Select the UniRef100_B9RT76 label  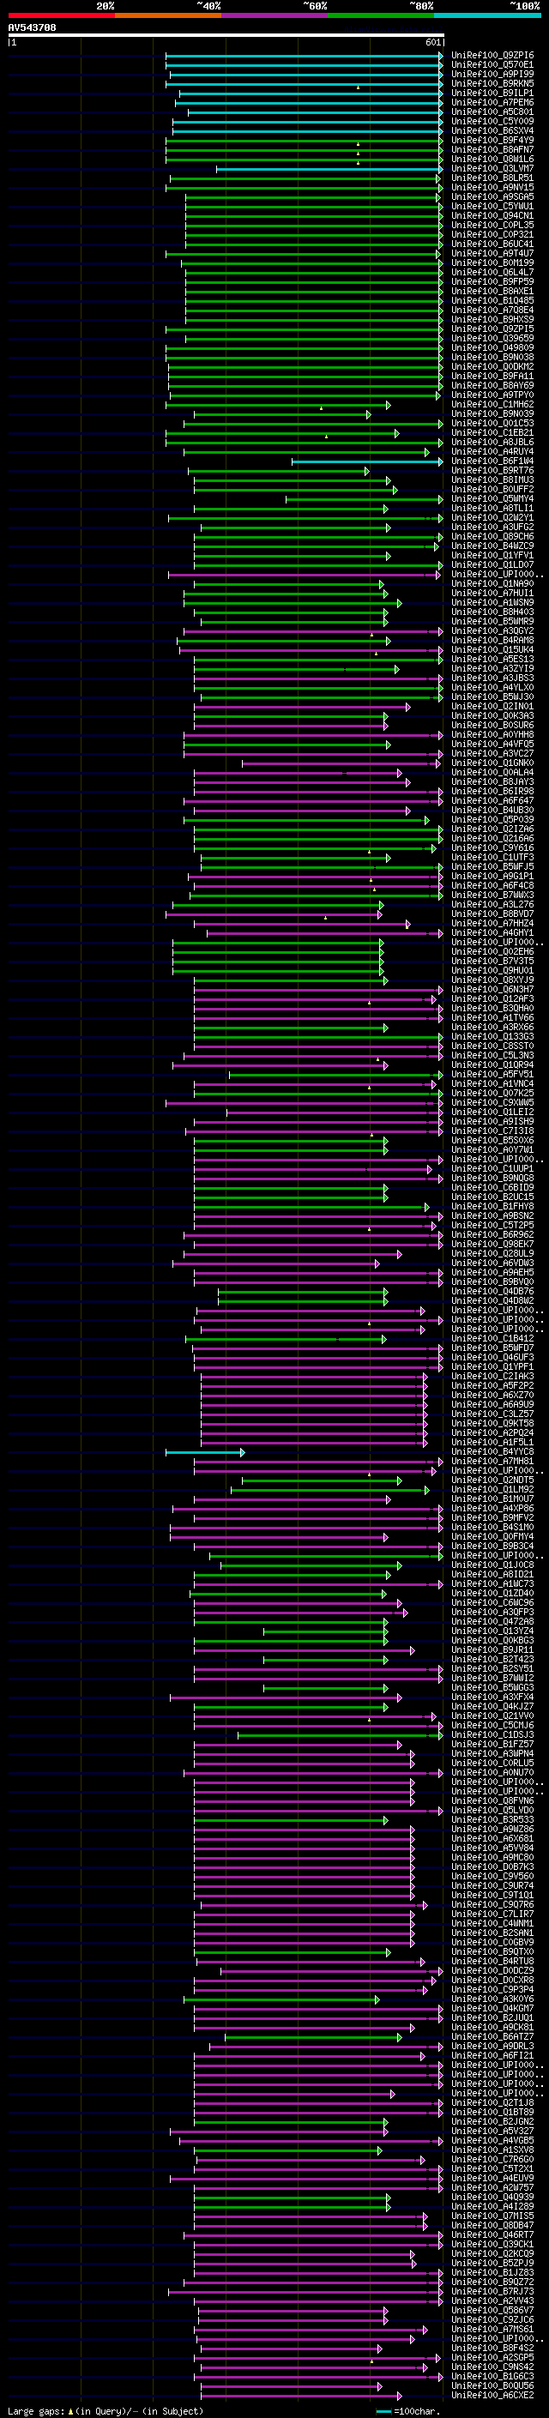pyautogui.click(x=492, y=470)
